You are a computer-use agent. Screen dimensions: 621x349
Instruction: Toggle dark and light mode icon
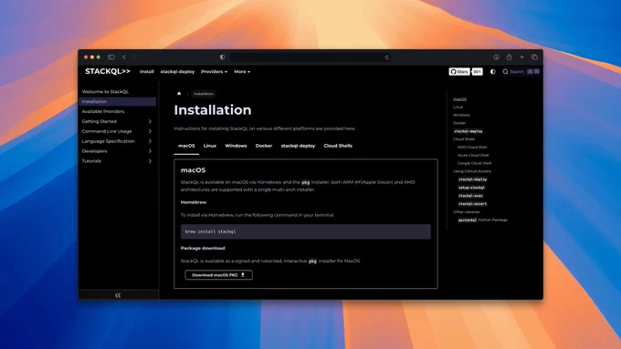pos(492,72)
